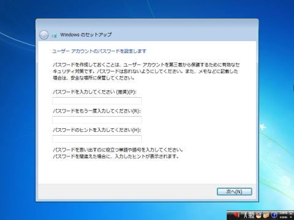Open language bar options arrow
The height and width of the screenshot is (220, 294).
(291, 217)
